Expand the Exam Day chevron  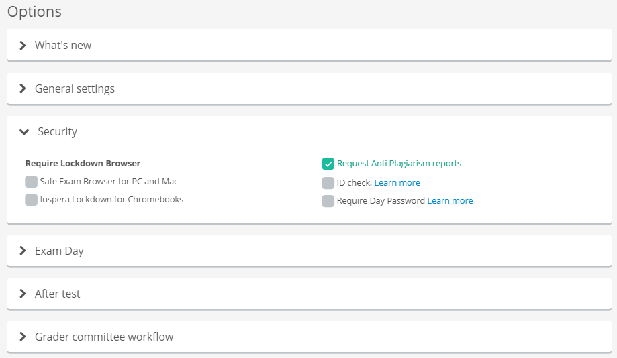tap(23, 251)
